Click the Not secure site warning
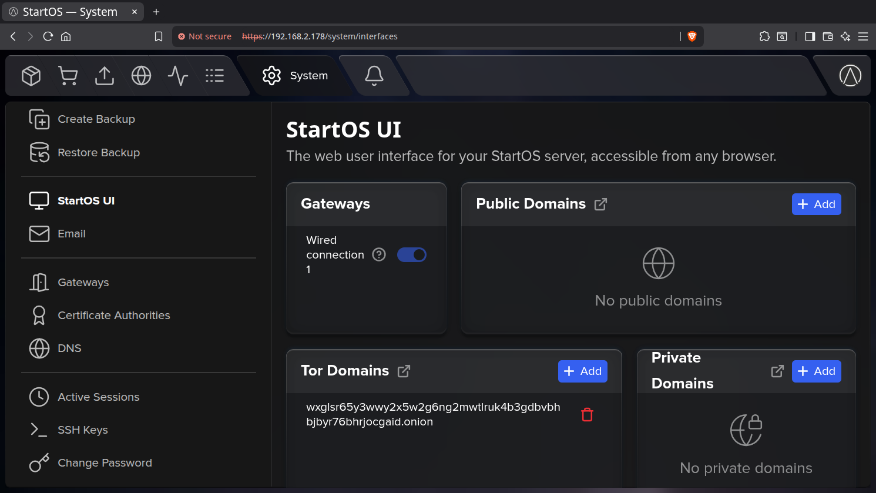The image size is (876, 493). coord(205,36)
